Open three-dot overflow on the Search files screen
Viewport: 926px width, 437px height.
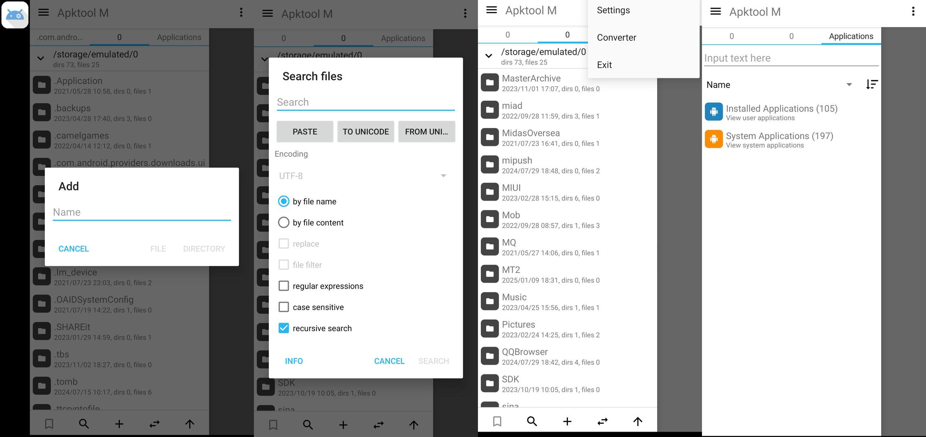465,13
